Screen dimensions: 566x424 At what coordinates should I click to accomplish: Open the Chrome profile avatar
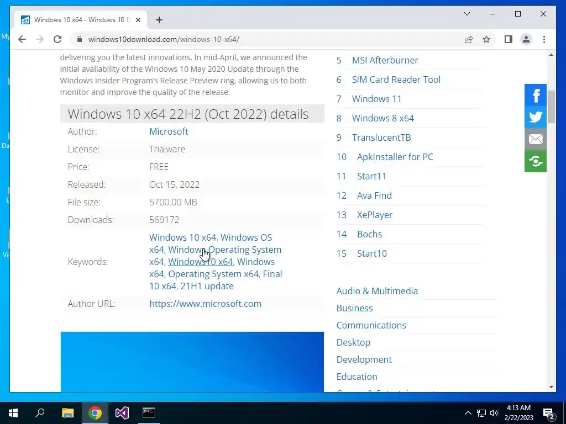pos(526,39)
